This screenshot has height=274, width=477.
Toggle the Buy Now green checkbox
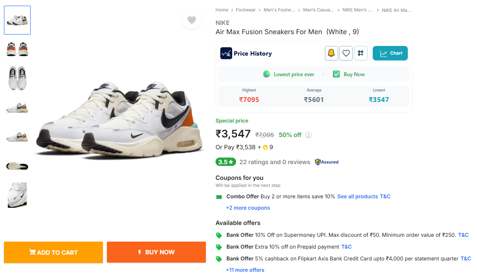click(x=336, y=74)
